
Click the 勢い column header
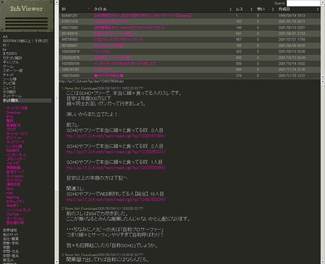pos(261,9)
